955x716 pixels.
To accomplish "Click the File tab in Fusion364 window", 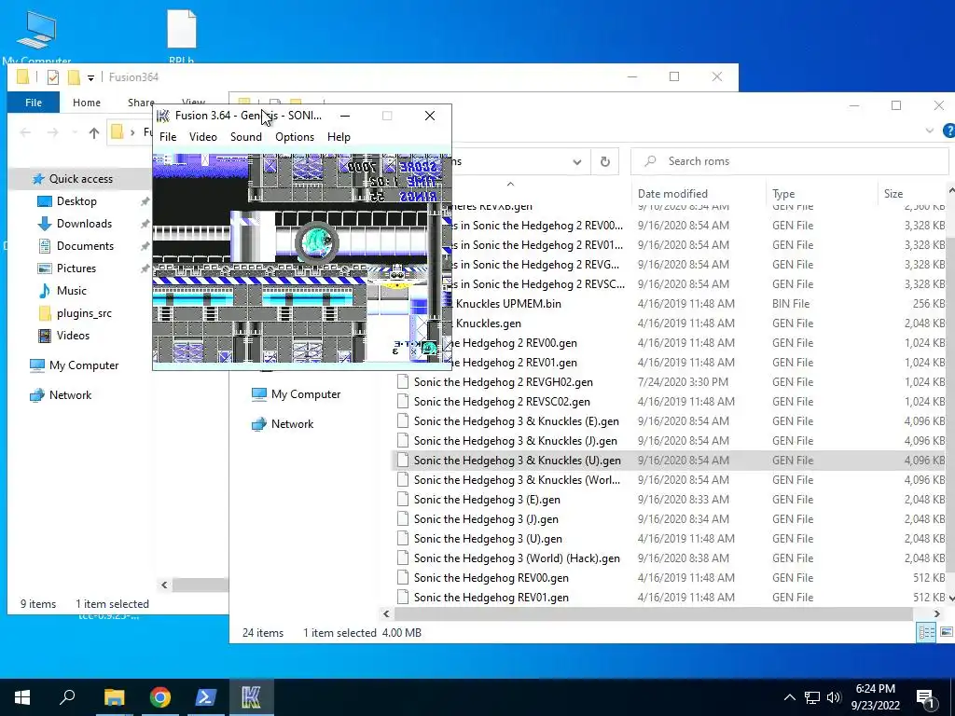I will [34, 103].
